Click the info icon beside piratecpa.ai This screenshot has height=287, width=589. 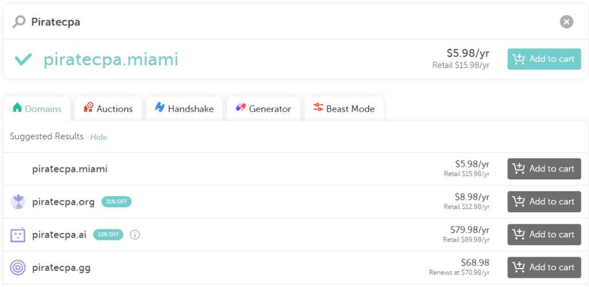point(135,235)
